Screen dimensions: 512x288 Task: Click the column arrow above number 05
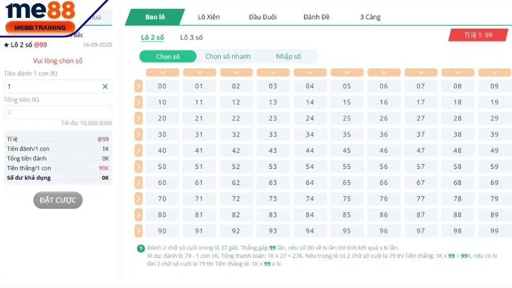click(346, 72)
